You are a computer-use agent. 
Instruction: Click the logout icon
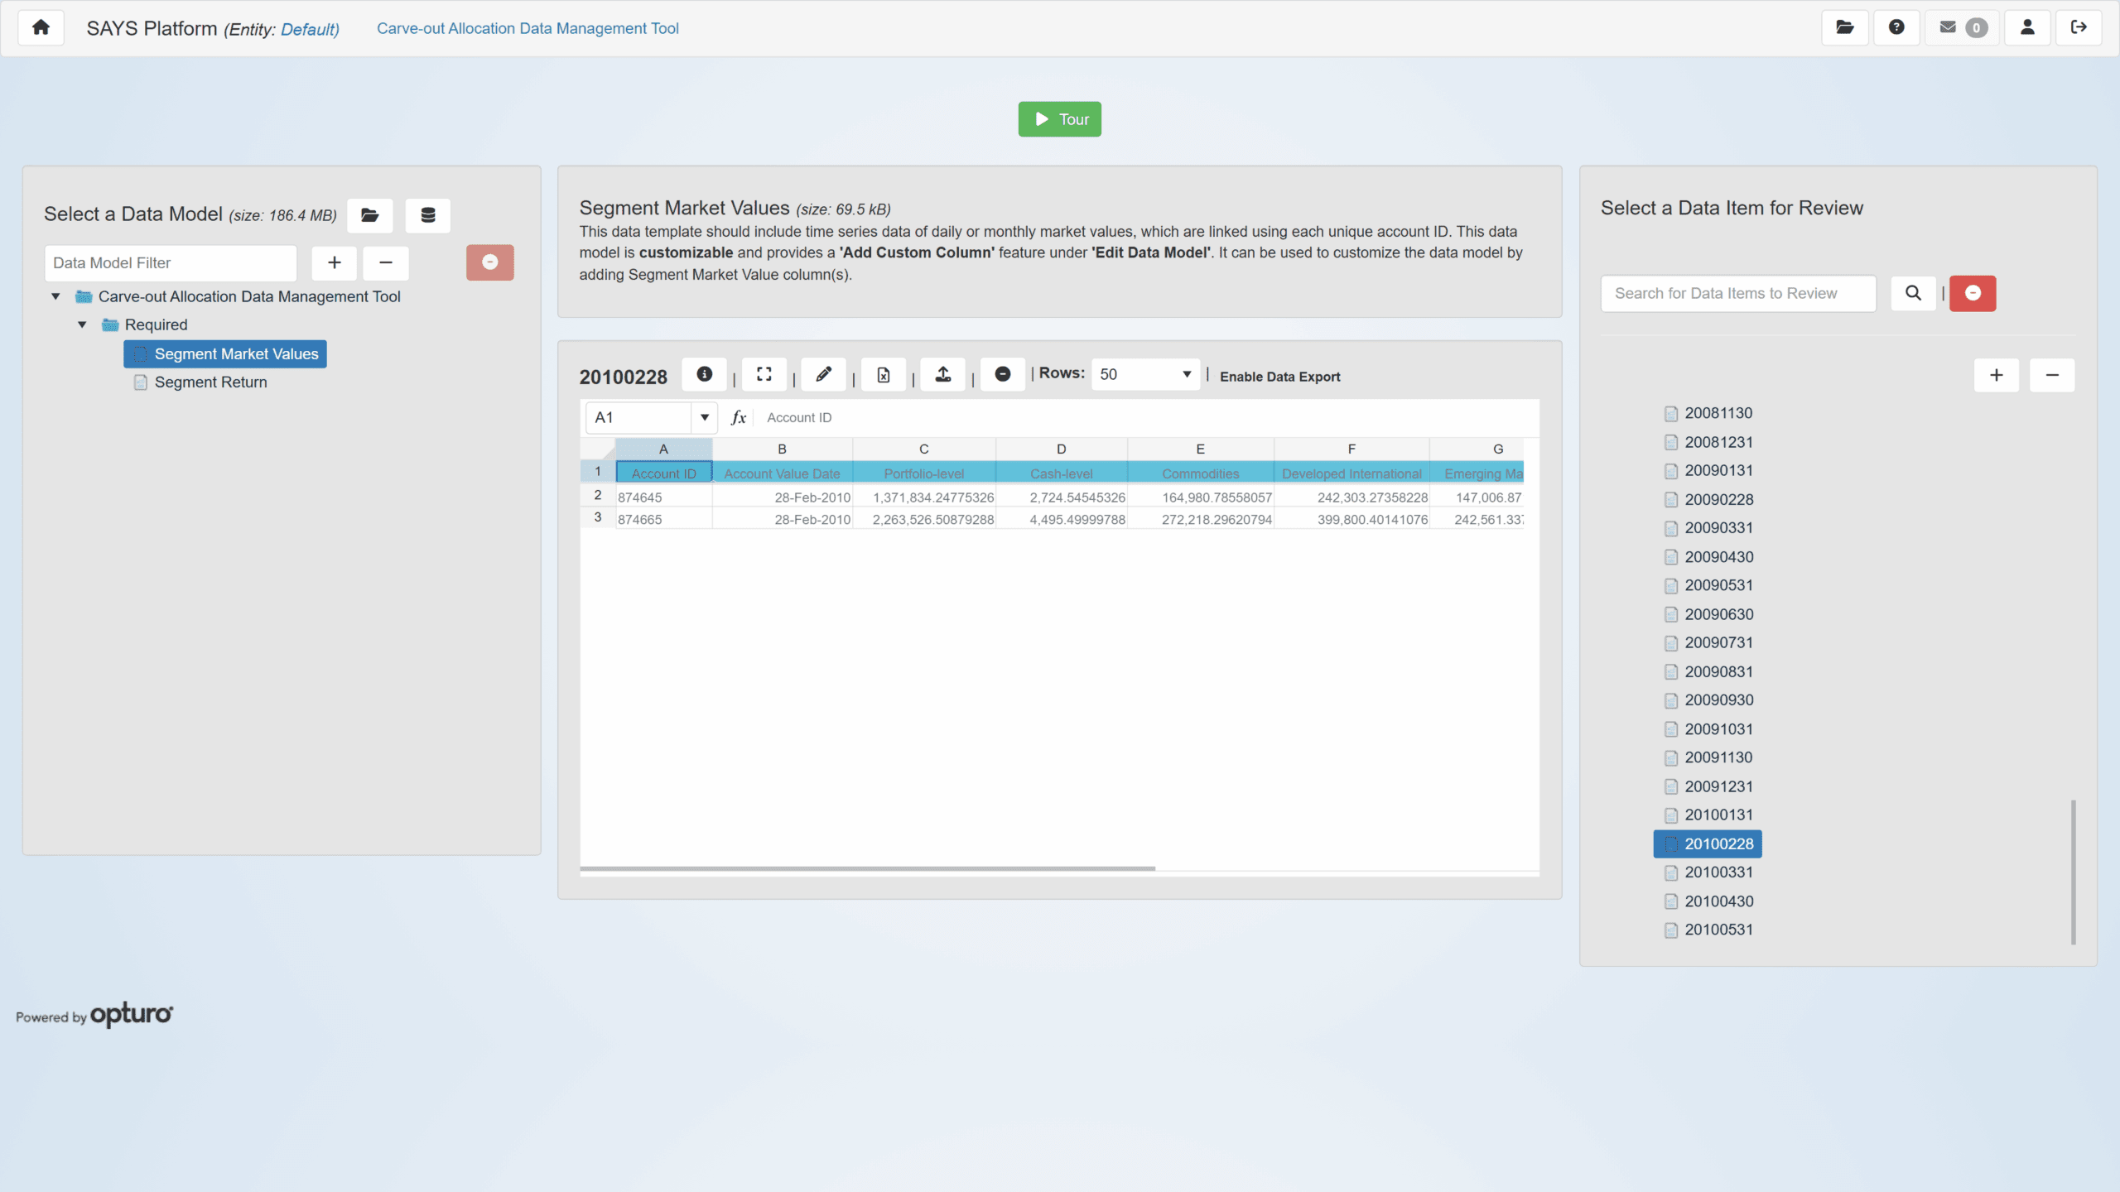click(x=2079, y=27)
